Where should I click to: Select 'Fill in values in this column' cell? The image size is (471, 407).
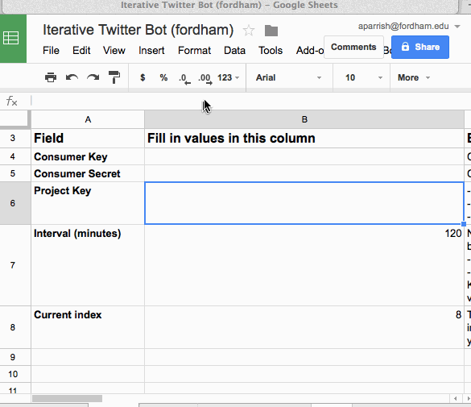304,139
